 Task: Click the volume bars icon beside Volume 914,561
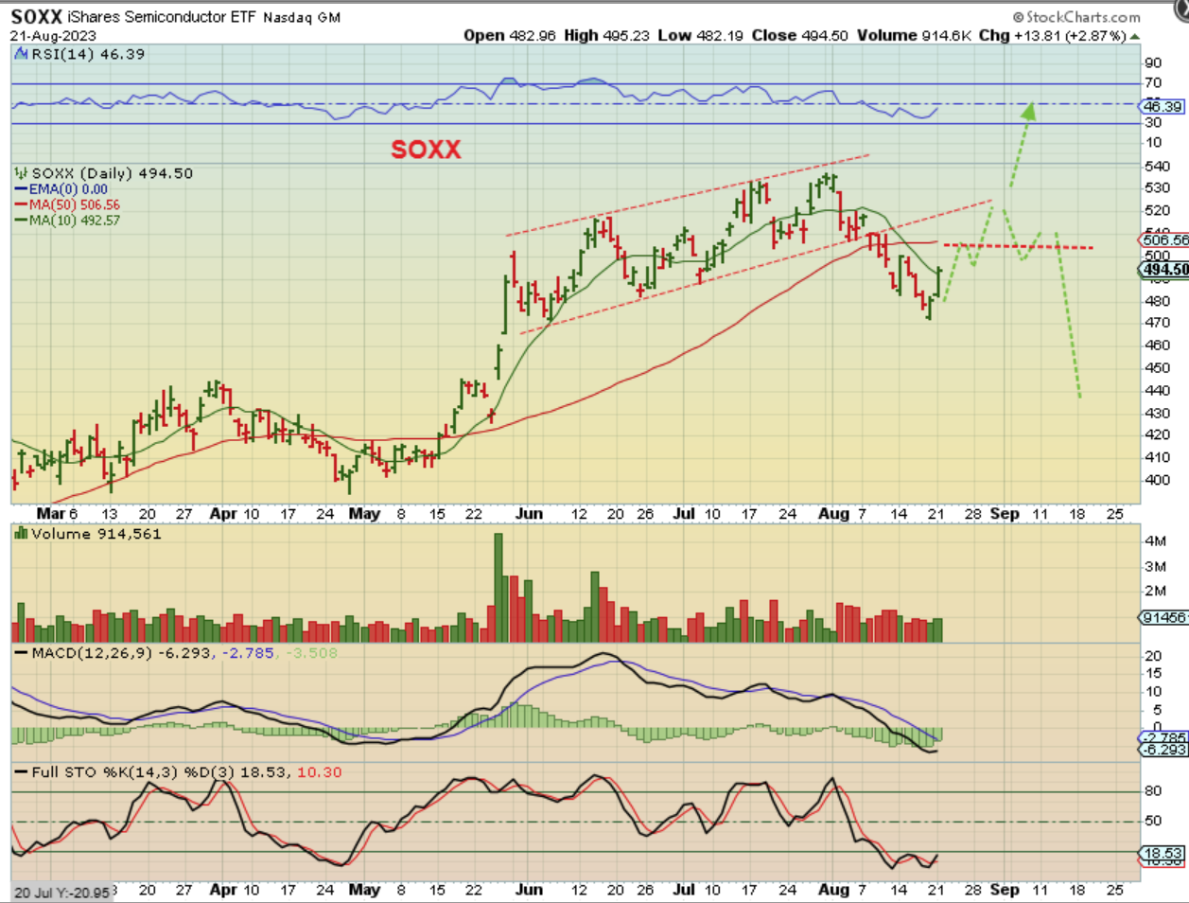tap(21, 534)
